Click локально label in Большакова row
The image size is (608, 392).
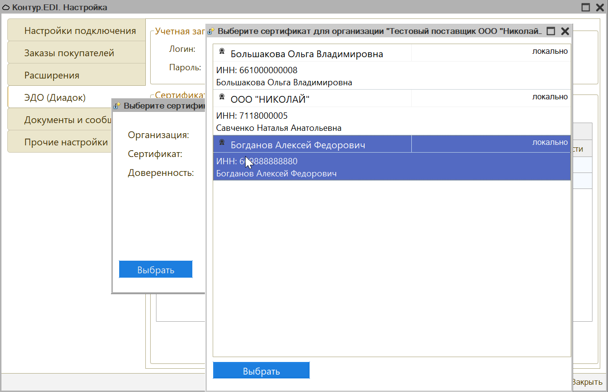(550, 51)
